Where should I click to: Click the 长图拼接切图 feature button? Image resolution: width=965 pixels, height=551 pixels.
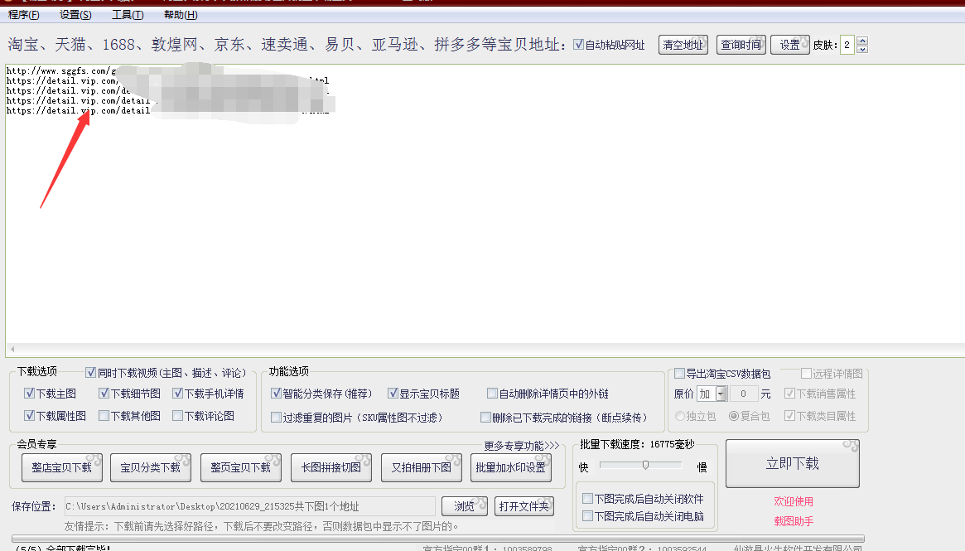330,467
